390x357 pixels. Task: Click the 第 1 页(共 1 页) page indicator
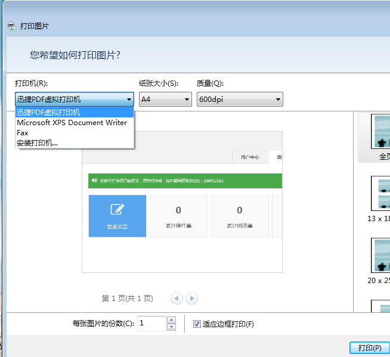point(128,298)
